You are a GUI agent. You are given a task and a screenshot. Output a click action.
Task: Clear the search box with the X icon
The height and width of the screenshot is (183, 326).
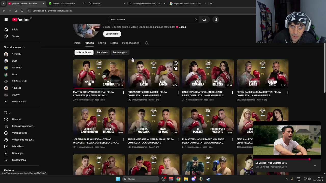coord(196,19)
